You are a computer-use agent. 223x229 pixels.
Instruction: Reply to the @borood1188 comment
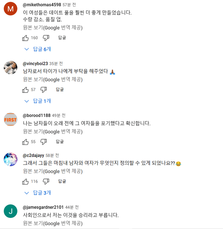pos(60,142)
